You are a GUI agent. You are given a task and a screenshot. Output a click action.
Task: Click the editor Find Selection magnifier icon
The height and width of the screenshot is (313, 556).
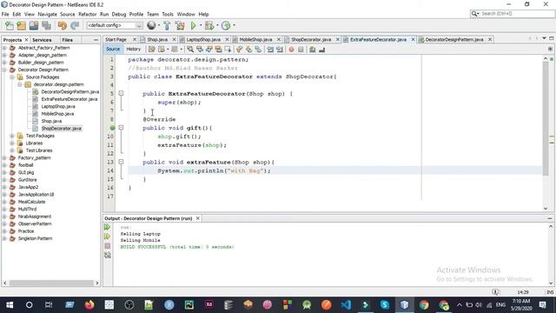click(x=190, y=50)
